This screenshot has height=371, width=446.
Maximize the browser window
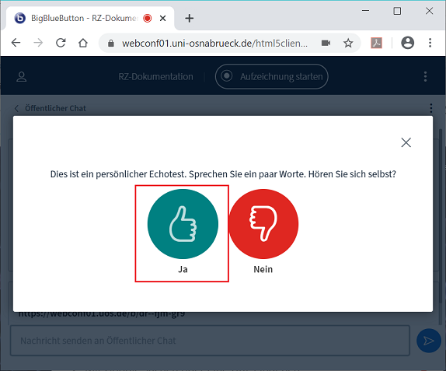[x=397, y=11]
